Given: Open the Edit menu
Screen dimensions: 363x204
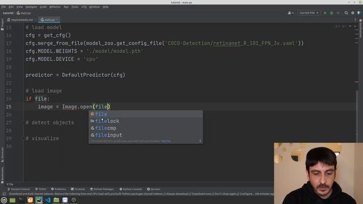Looking at the screenshot, I should pyautogui.click(x=11, y=7).
